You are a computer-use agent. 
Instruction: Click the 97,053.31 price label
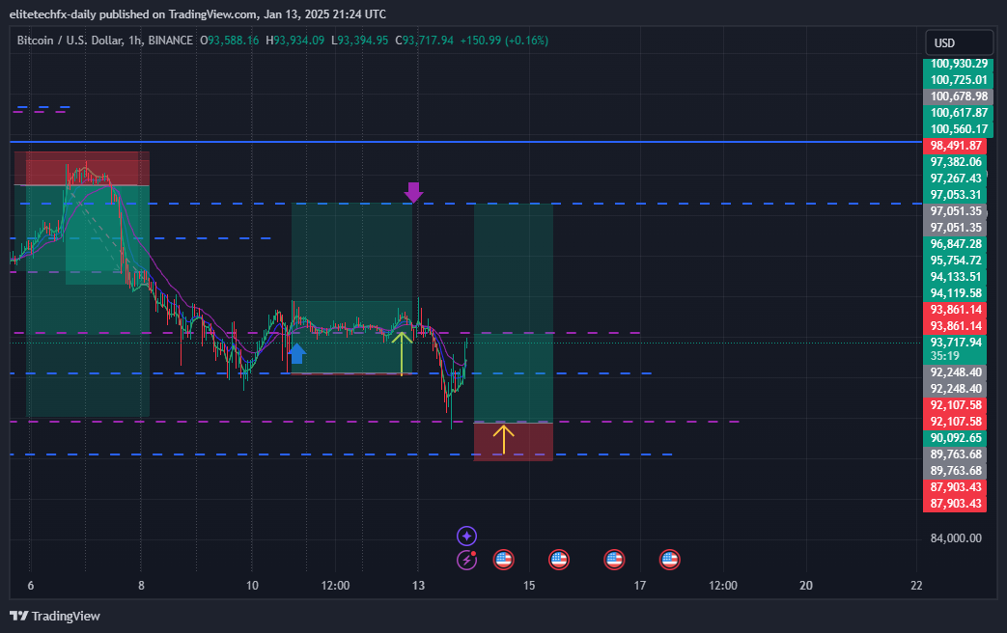point(955,195)
